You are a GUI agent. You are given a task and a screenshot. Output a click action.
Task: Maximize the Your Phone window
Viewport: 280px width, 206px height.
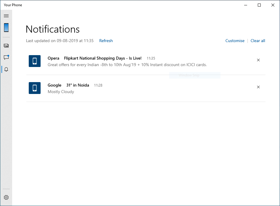pyautogui.click(x=259, y=5)
